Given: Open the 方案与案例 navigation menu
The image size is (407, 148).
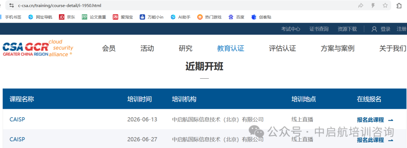Looking at the screenshot, I should point(337,49).
